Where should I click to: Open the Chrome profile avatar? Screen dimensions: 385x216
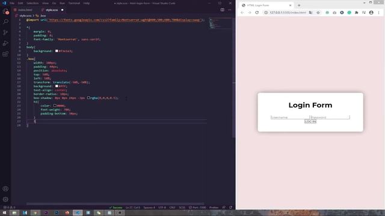[371, 13]
